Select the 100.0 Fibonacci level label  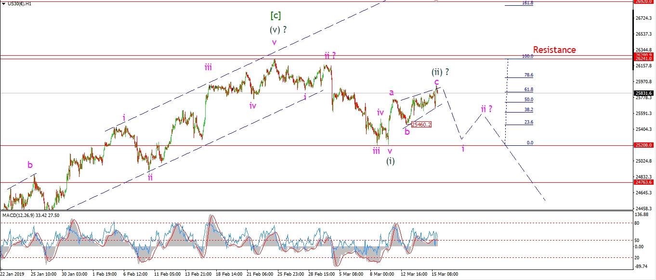coord(527,56)
